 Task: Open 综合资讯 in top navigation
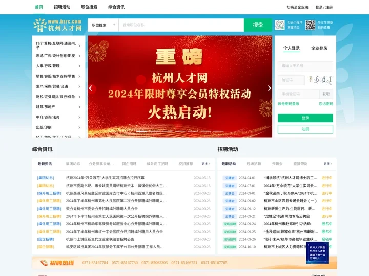click(x=116, y=7)
